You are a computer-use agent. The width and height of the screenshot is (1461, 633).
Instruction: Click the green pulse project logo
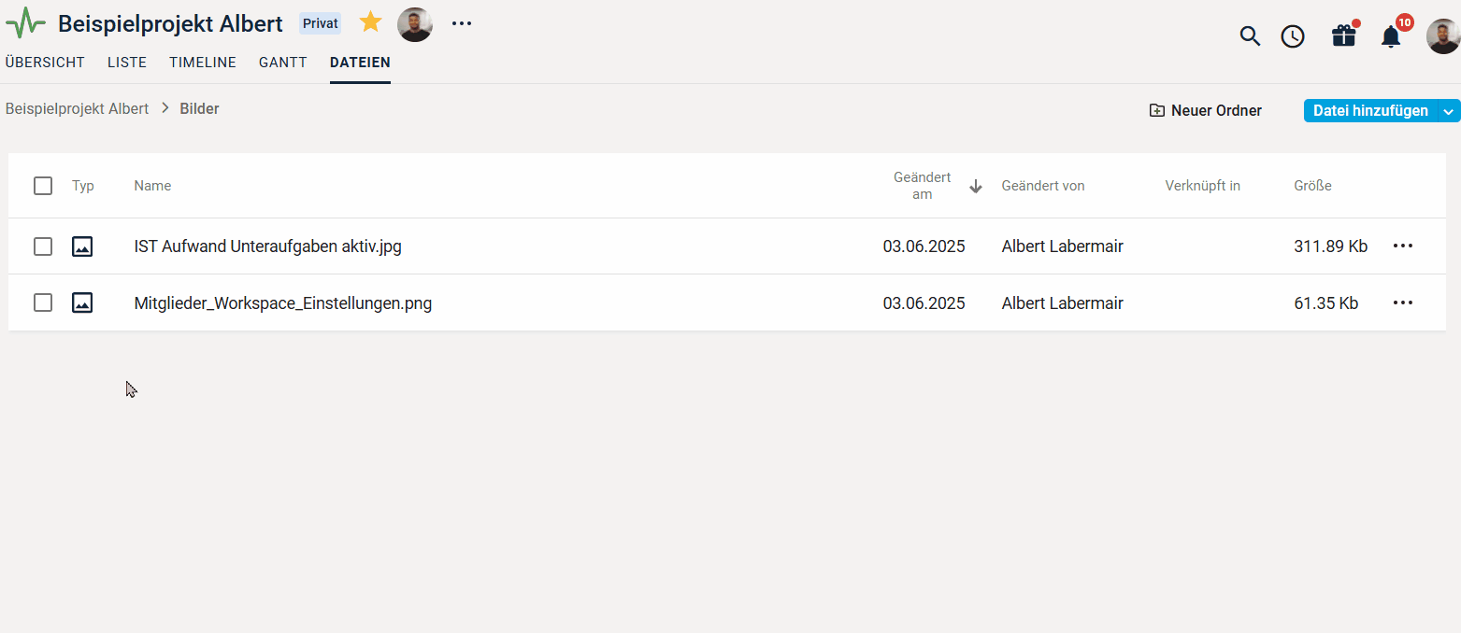pos(25,22)
